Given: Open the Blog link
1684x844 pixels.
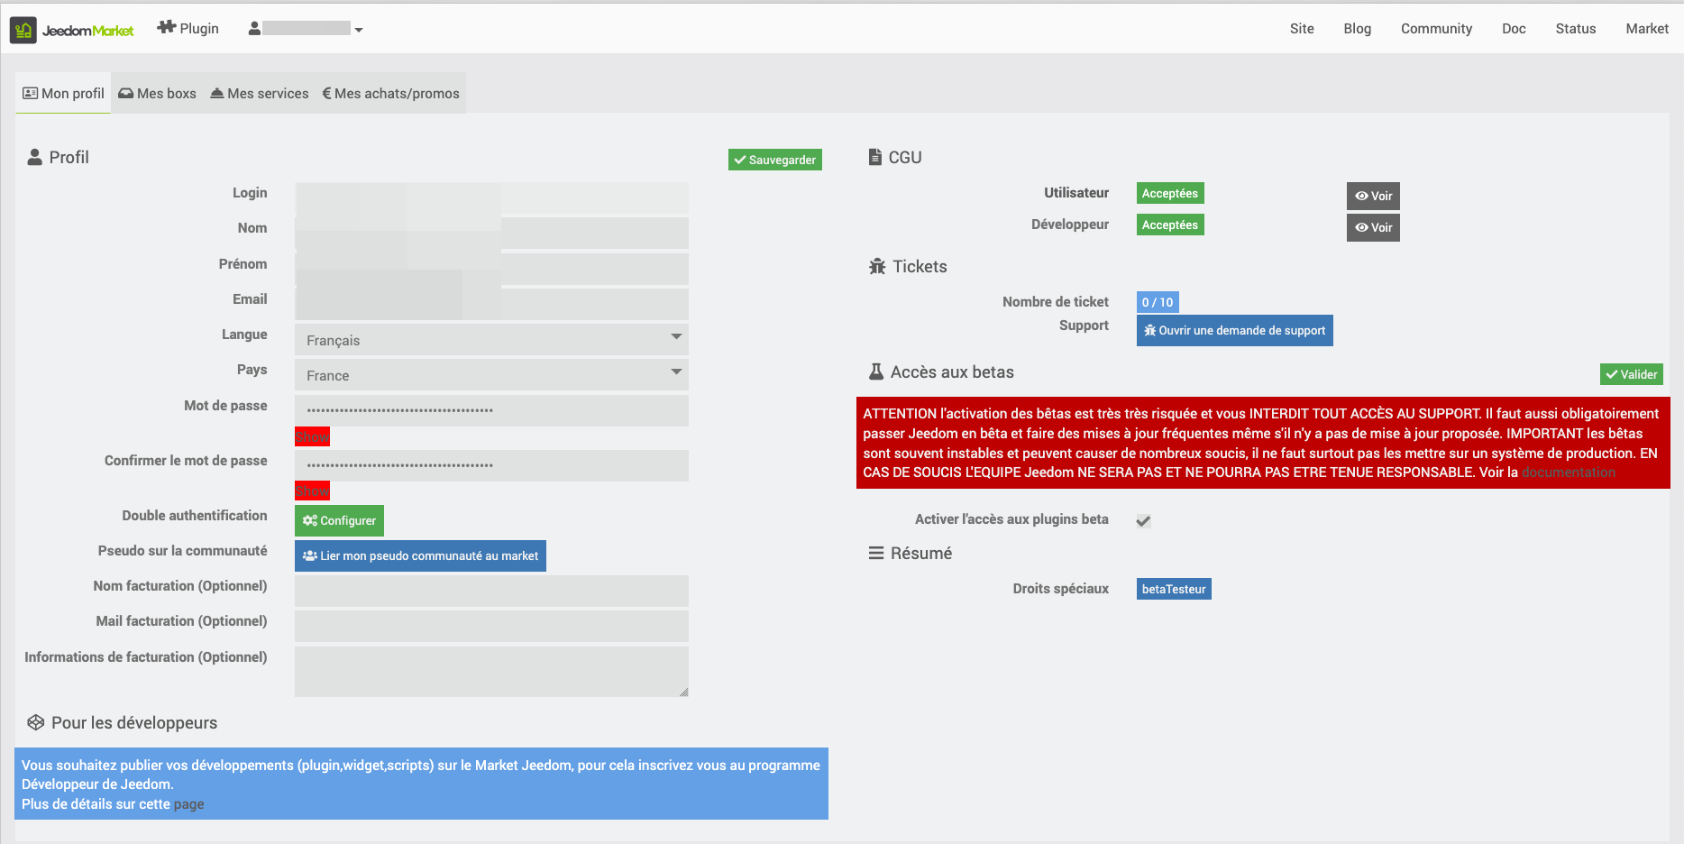Looking at the screenshot, I should coord(1357,29).
